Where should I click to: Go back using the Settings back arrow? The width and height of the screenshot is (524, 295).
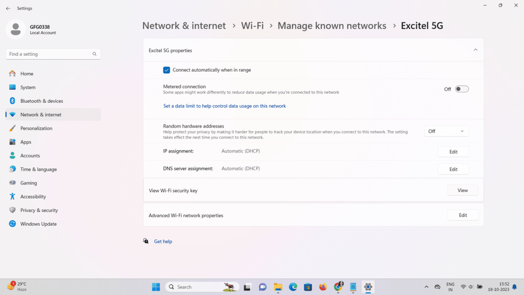(x=8, y=8)
